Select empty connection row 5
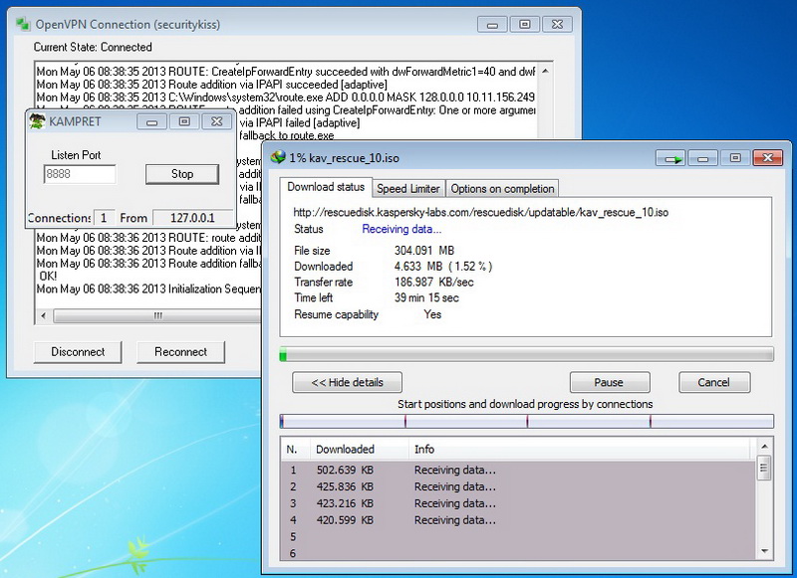Image resolution: width=797 pixels, height=578 pixels. point(518,537)
